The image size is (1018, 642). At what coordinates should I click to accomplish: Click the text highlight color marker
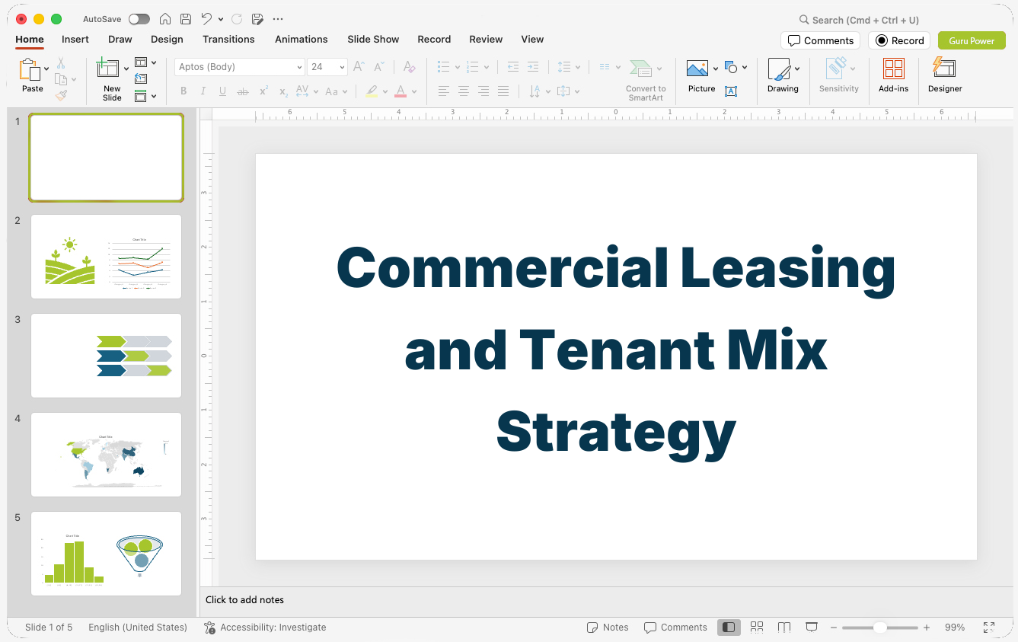(x=372, y=91)
